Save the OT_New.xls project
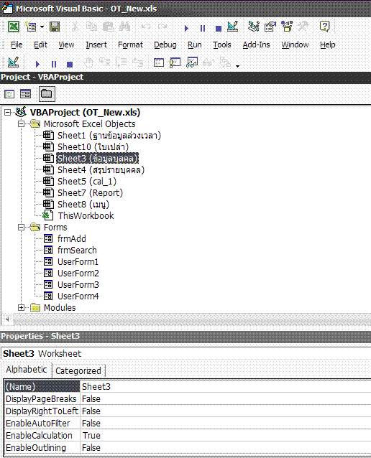 (x=55, y=27)
